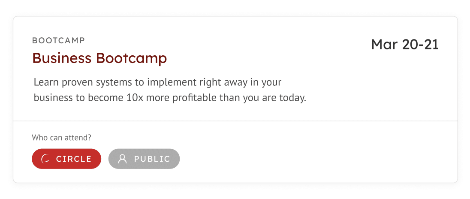
Task: Click "Mar" in the event date
Action: 385,45
